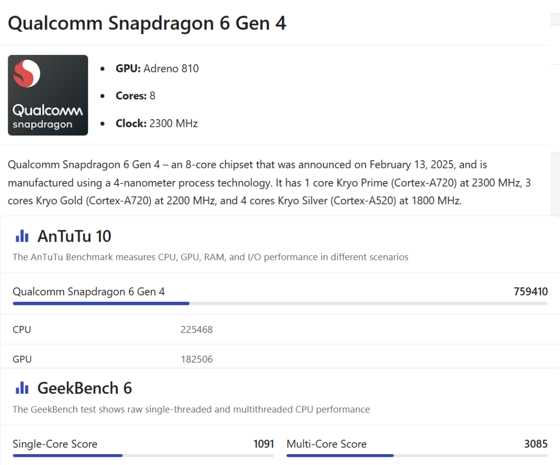Screen dimensions: 560x465
Task: Click the AnTuTu score progress bar
Action: pyautogui.click(x=280, y=304)
